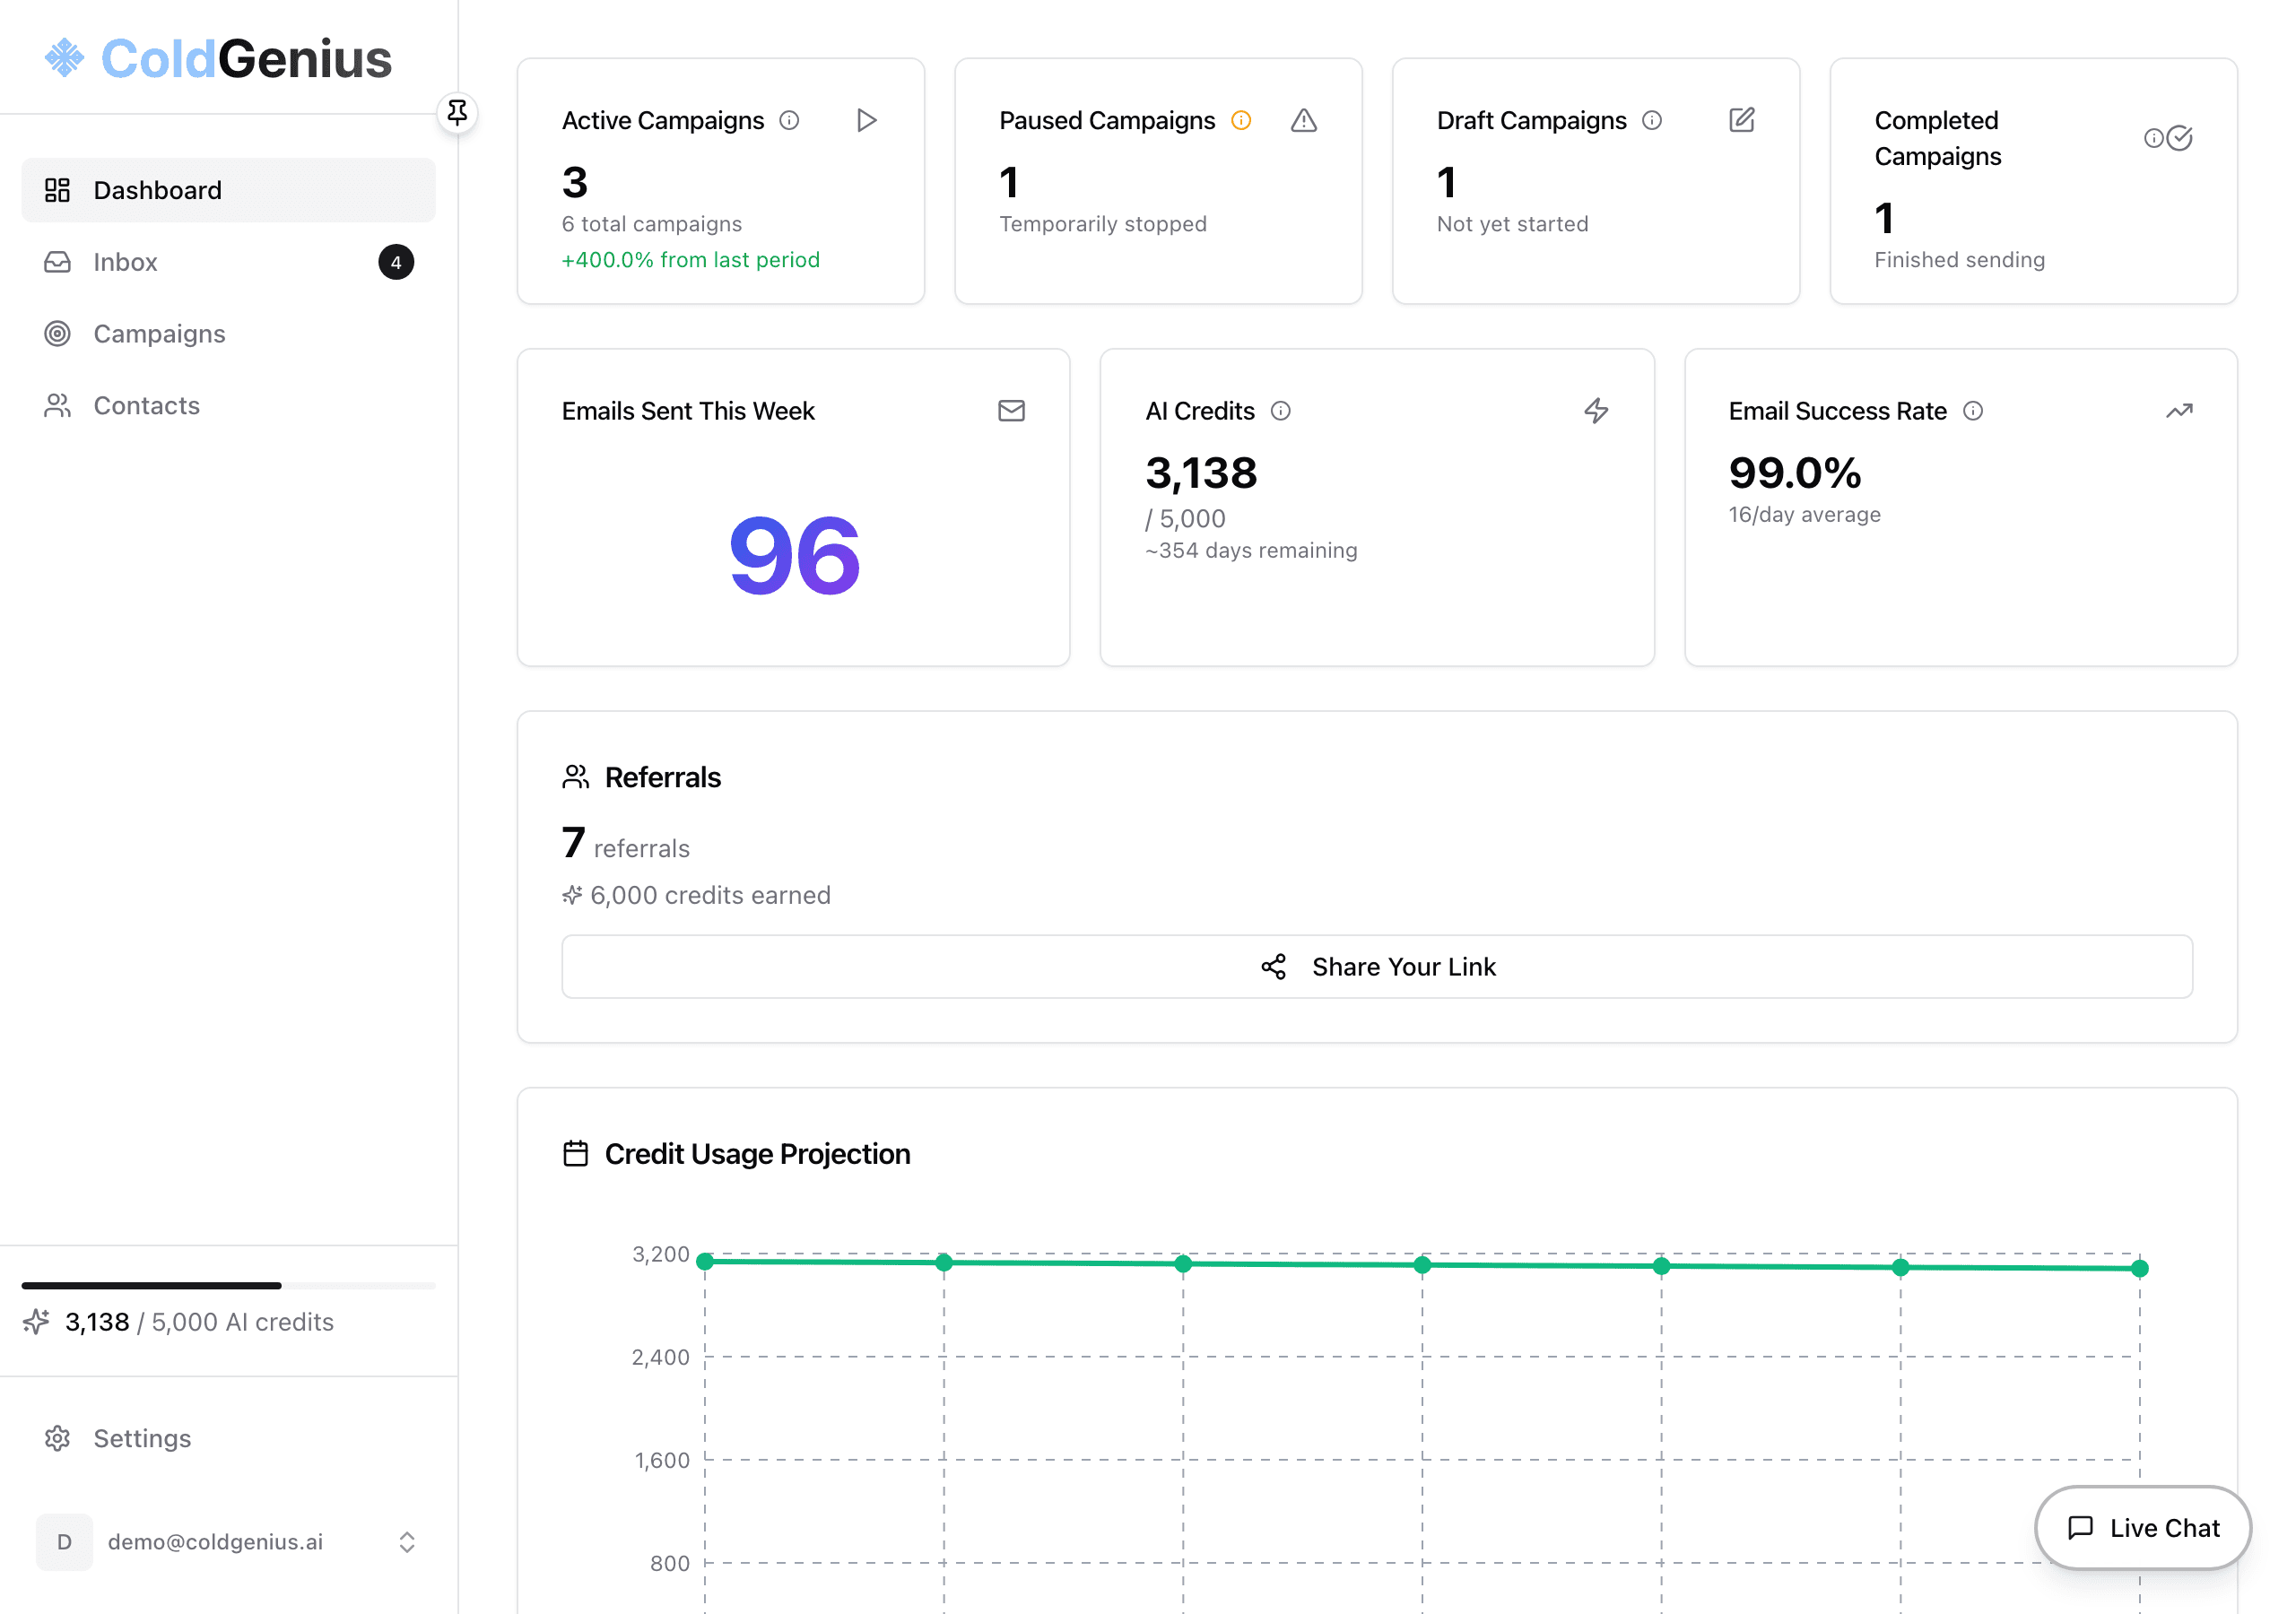Click the info icon next to AI Credits

click(1281, 410)
